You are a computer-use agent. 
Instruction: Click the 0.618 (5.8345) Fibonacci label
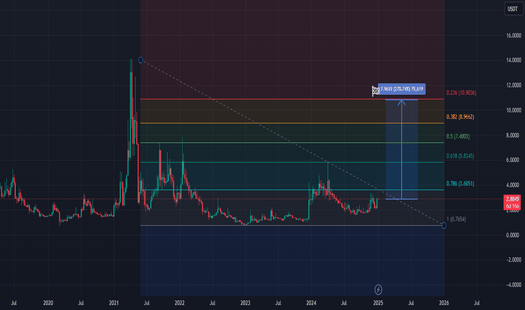pos(460,156)
